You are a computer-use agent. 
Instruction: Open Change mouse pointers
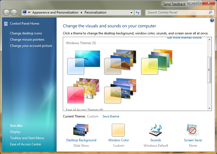click(27, 40)
